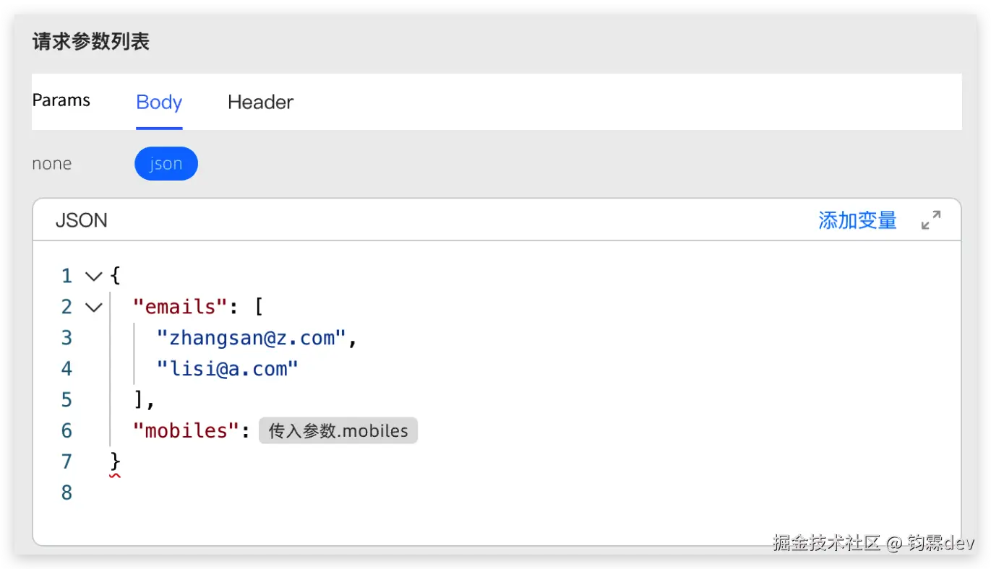Click the "zhangsan@z.com" string value

pos(252,338)
